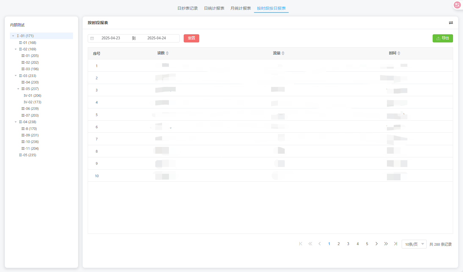Click the swap layout icon in panel header
The image size is (463, 272).
(451, 23)
